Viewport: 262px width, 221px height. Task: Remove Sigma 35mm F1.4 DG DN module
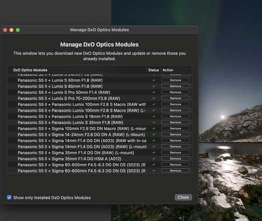(175, 153)
